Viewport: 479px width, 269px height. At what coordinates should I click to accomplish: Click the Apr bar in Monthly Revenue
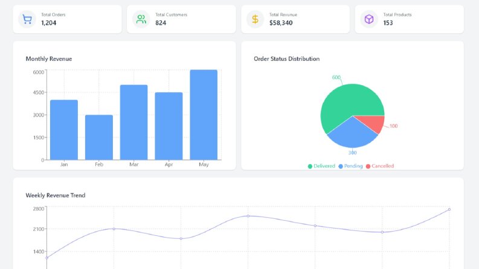(x=169, y=126)
